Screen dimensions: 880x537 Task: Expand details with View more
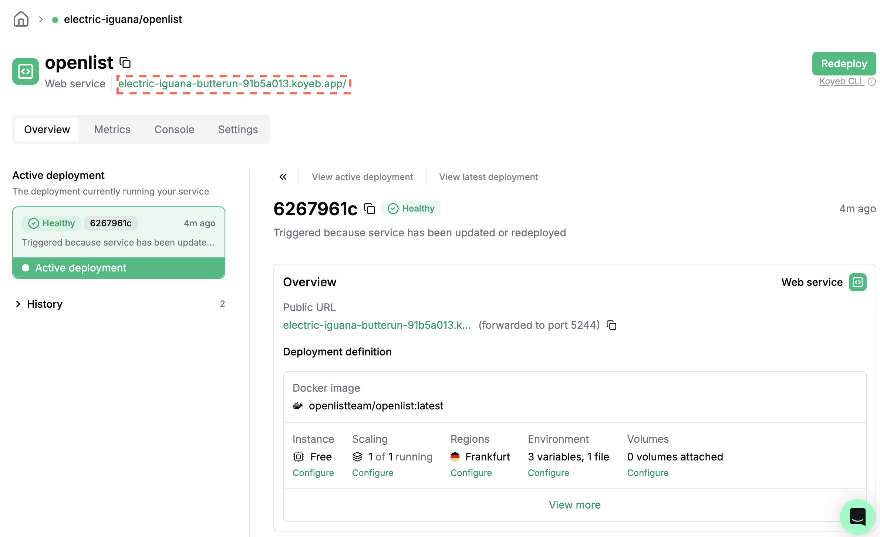coord(574,505)
